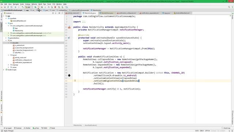Click the Attach debugger to process icon
The width and height of the screenshot is (234, 132).
click(52, 7)
